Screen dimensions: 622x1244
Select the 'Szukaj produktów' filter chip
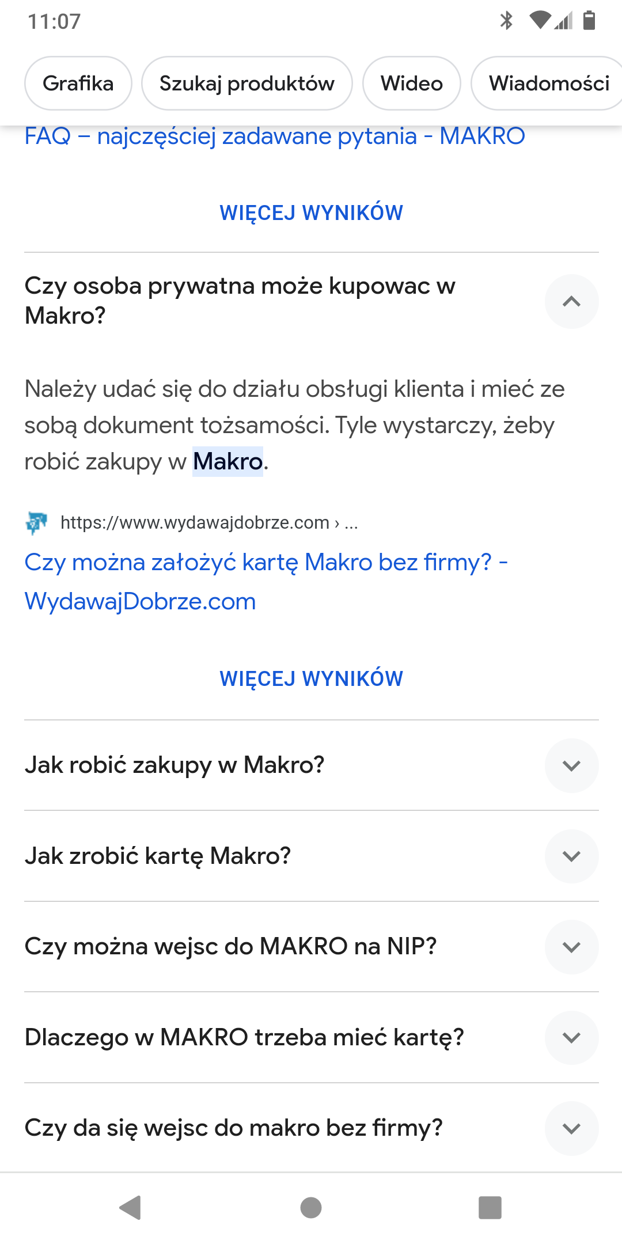coord(246,84)
